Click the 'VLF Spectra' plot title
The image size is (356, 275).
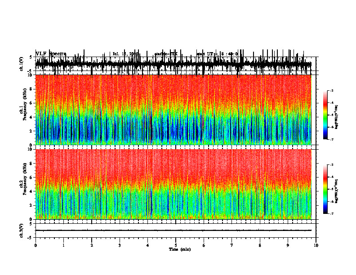(51, 54)
